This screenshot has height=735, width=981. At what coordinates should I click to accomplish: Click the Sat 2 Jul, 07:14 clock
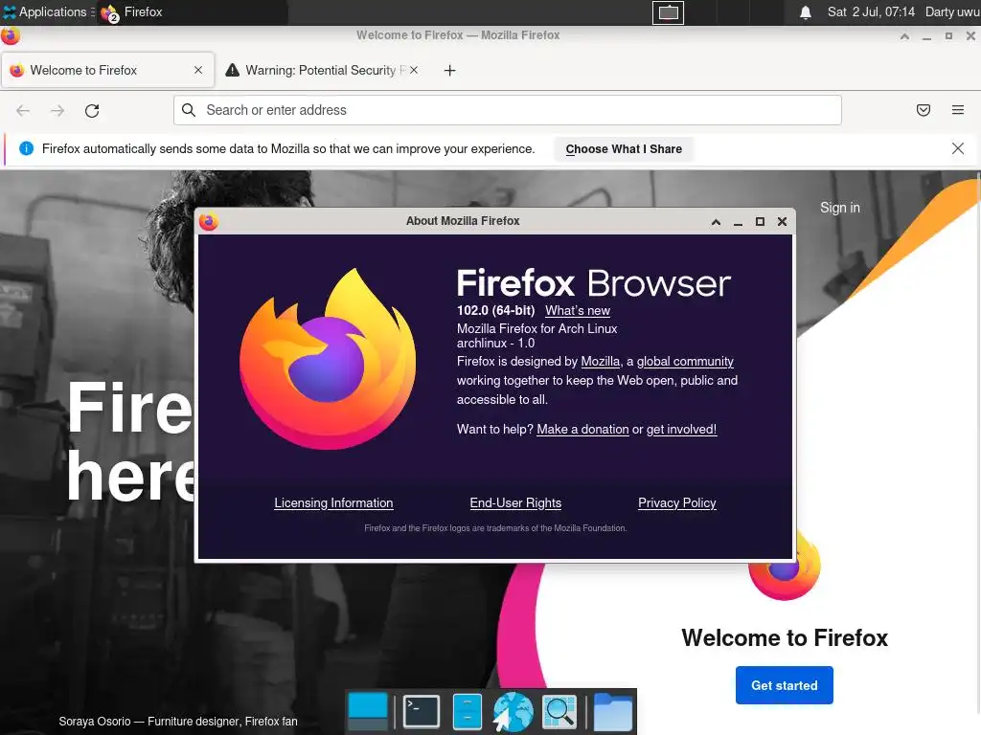point(871,11)
